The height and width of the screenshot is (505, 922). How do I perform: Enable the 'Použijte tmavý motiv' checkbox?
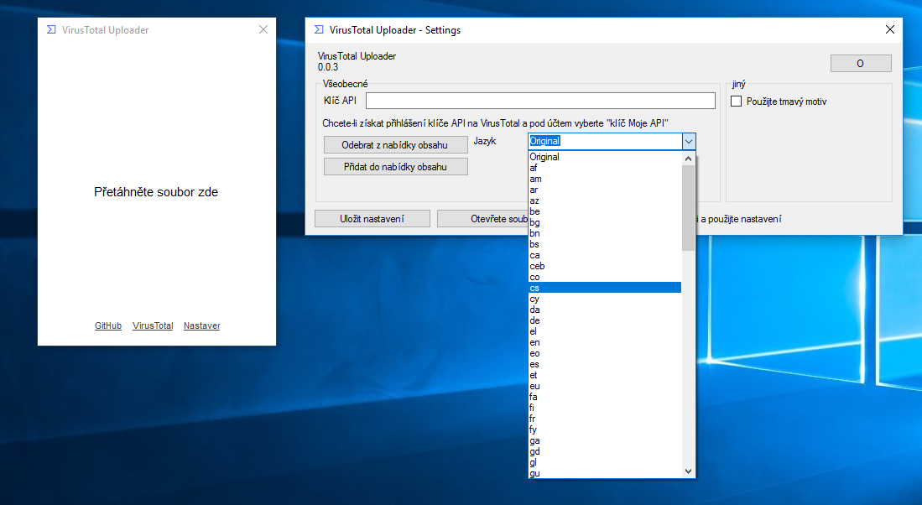click(x=737, y=102)
